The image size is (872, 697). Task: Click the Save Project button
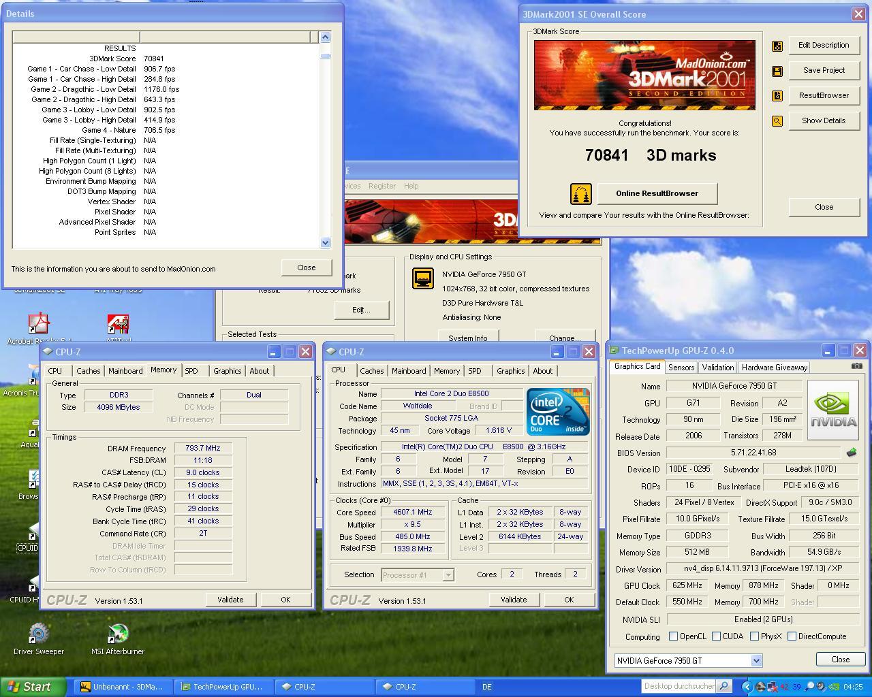point(824,71)
